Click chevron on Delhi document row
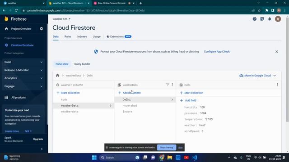This screenshot has height=162, width=289. (172, 99)
